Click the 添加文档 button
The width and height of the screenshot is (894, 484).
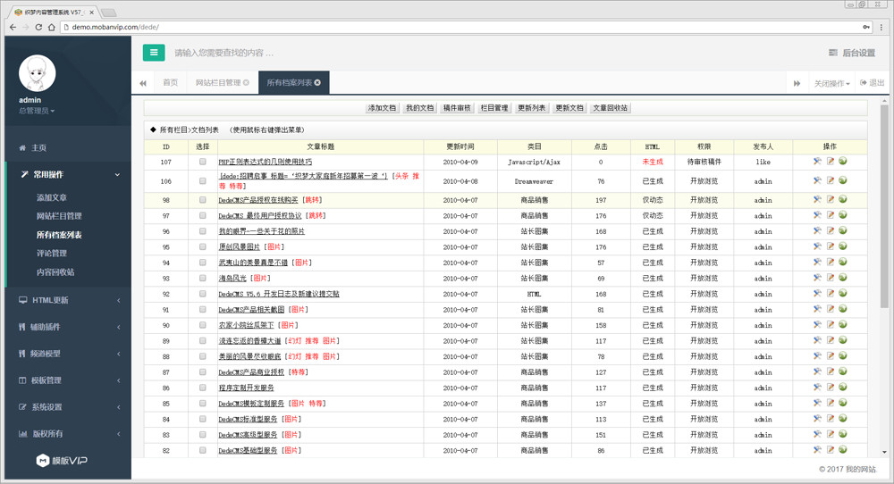coord(382,108)
